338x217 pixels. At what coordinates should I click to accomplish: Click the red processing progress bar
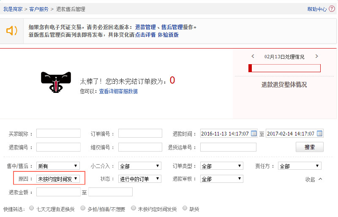point(284,68)
